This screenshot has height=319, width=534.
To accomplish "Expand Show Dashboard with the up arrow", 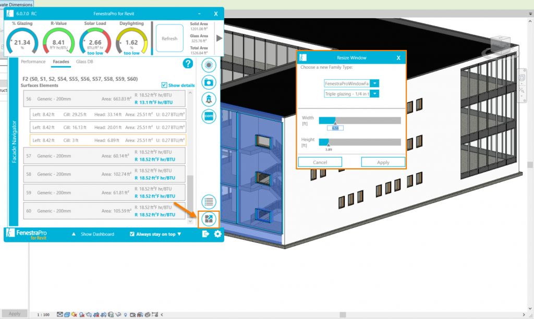I will pyautogui.click(x=74, y=234).
